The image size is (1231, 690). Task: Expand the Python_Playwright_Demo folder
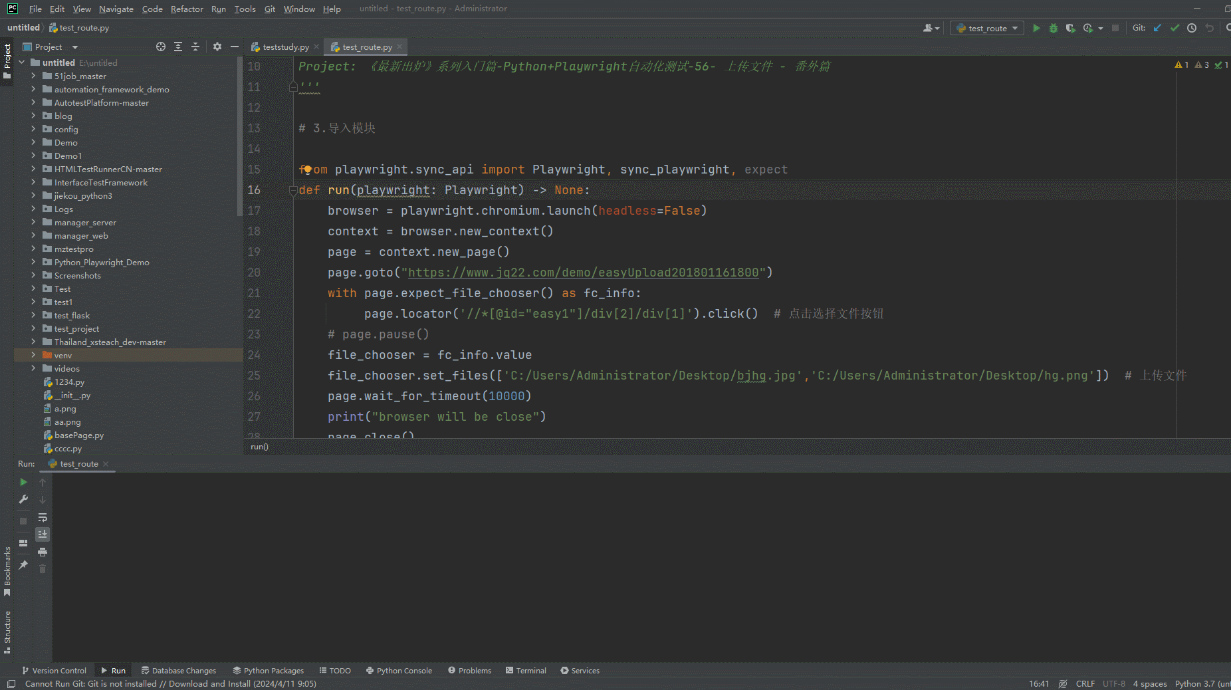33,262
